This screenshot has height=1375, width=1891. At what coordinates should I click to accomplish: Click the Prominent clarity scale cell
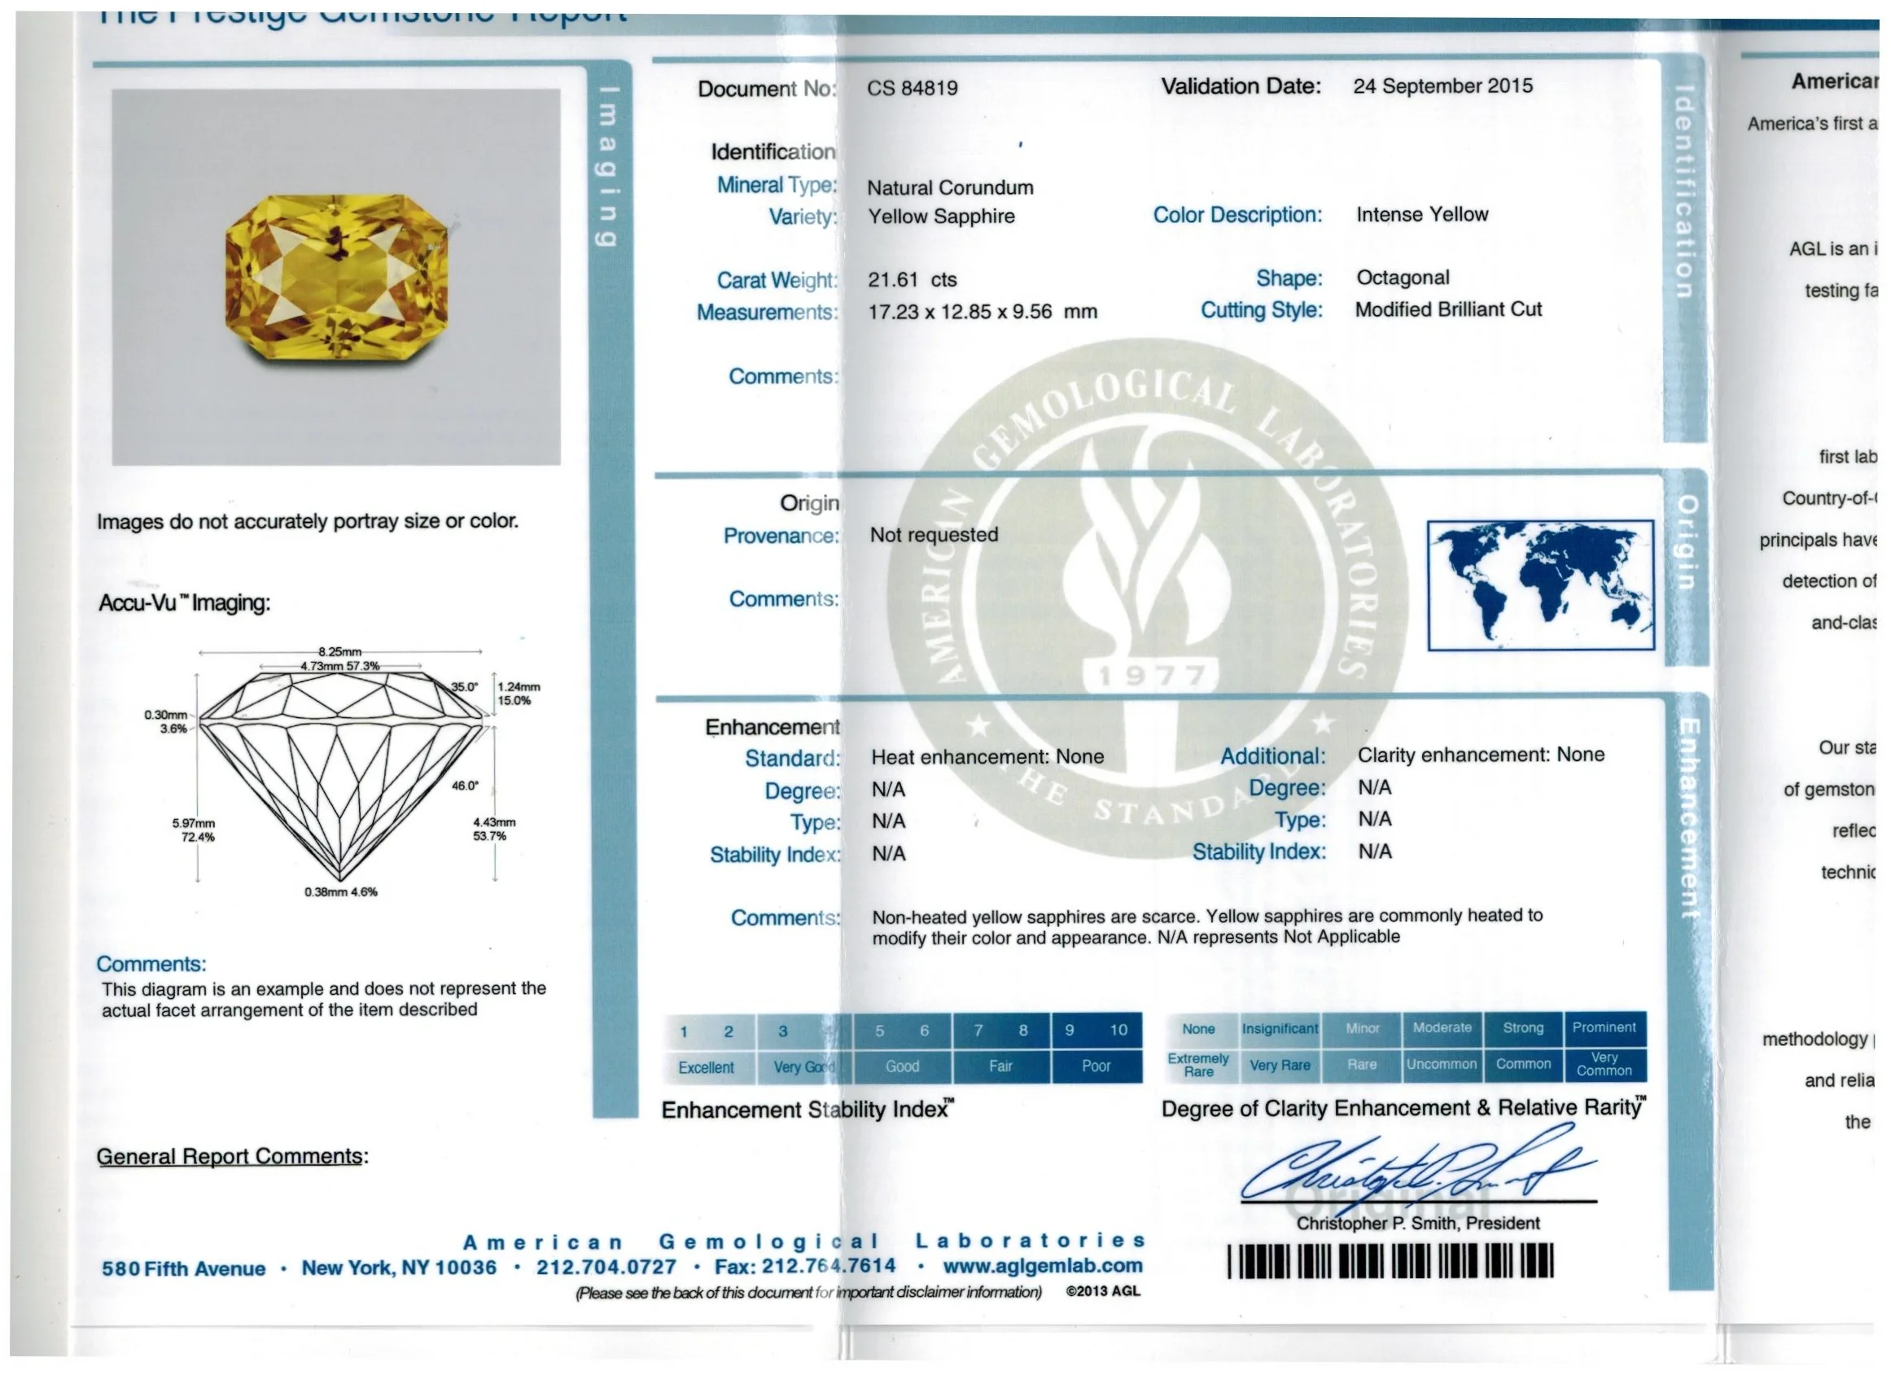point(1604,1027)
